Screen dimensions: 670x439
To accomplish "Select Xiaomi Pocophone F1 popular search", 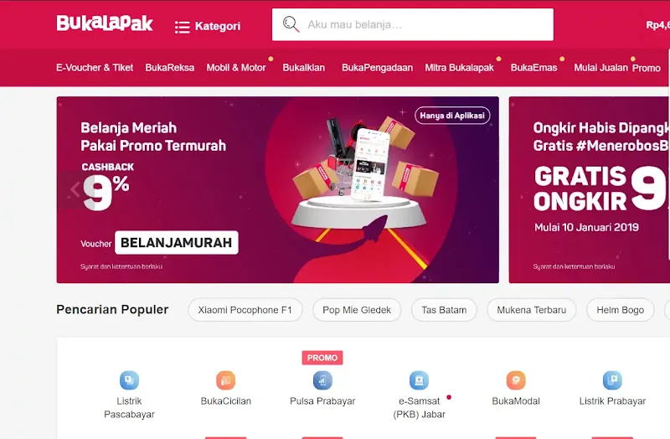I will [245, 310].
